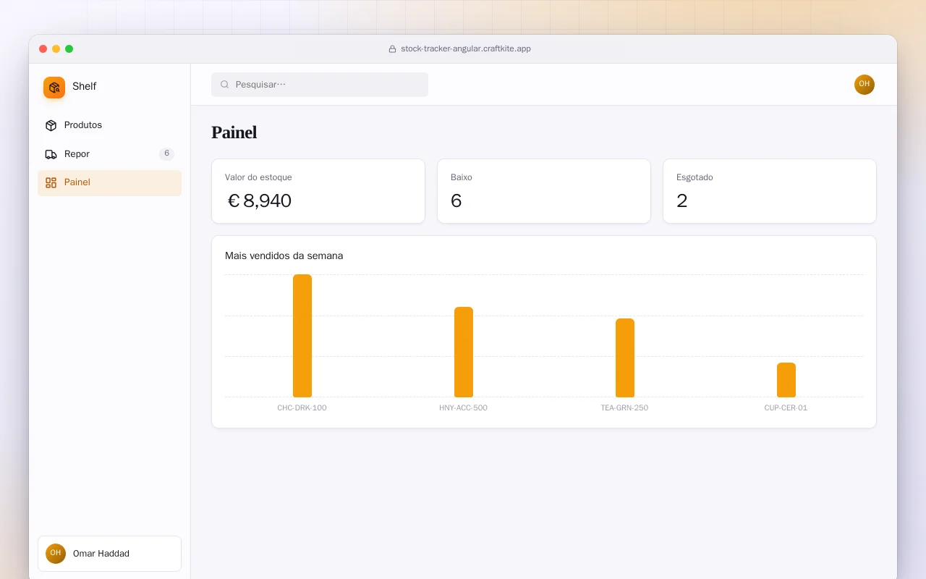Click the Valor do estoque card
Image resolution: width=926 pixels, height=579 pixels.
coord(318,191)
